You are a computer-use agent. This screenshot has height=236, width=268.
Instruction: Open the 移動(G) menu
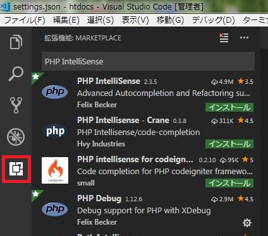[170, 20]
